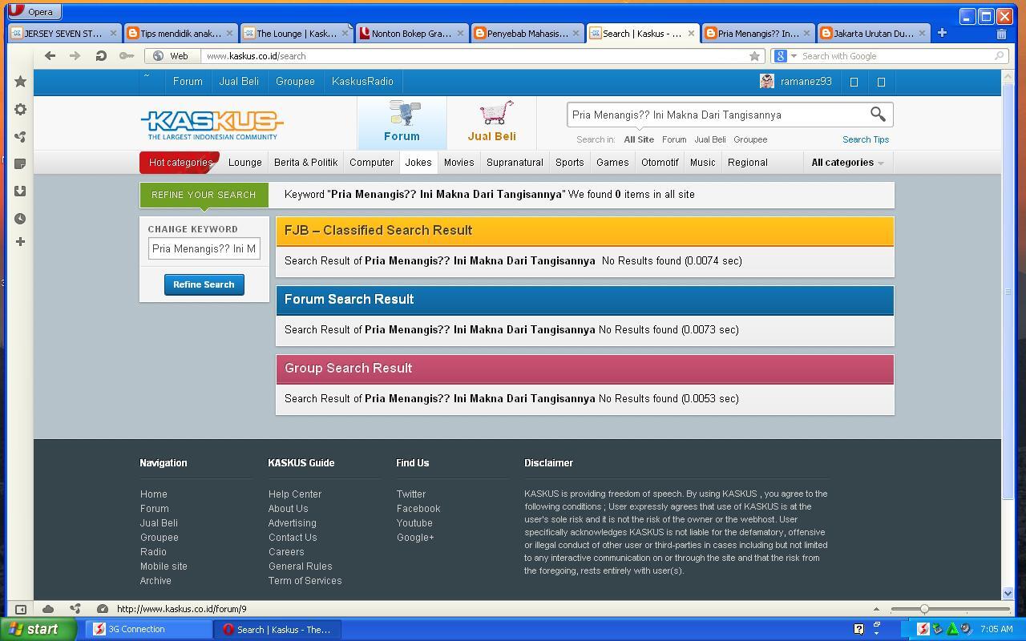This screenshot has width=1026, height=641.
Task: Click the Change Keyword input field
Action: click(x=204, y=248)
